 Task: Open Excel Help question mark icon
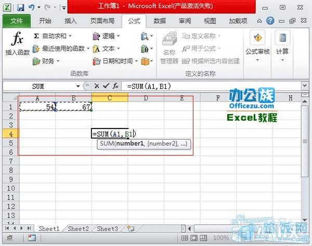270,21
